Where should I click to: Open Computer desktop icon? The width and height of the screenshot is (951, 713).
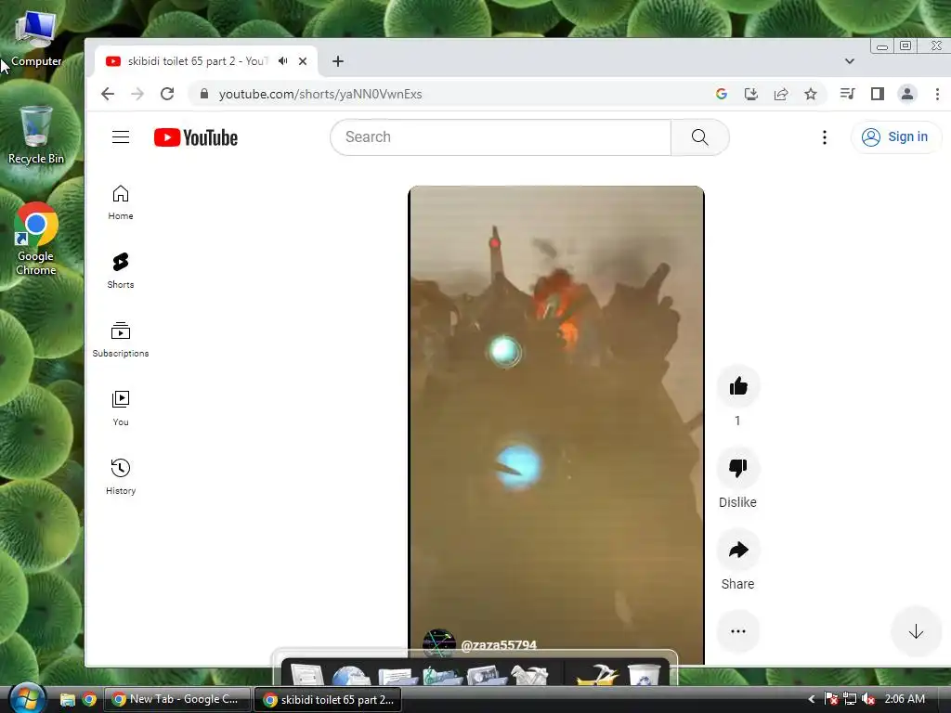pos(35,39)
